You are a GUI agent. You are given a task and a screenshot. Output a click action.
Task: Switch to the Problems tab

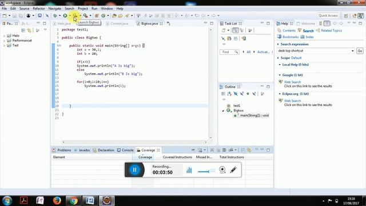click(62, 150)
